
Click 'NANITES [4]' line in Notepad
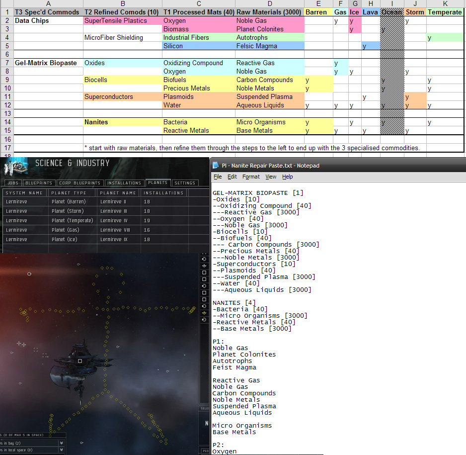(234, 303)
